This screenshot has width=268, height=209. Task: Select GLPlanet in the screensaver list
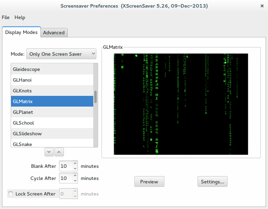(52, 112)
